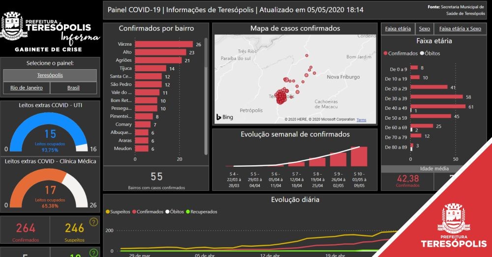This screenshot has height=257, width=492.
Task: Click the Óbitos legend marker in Evolução diária
Action: click(168, 212)
